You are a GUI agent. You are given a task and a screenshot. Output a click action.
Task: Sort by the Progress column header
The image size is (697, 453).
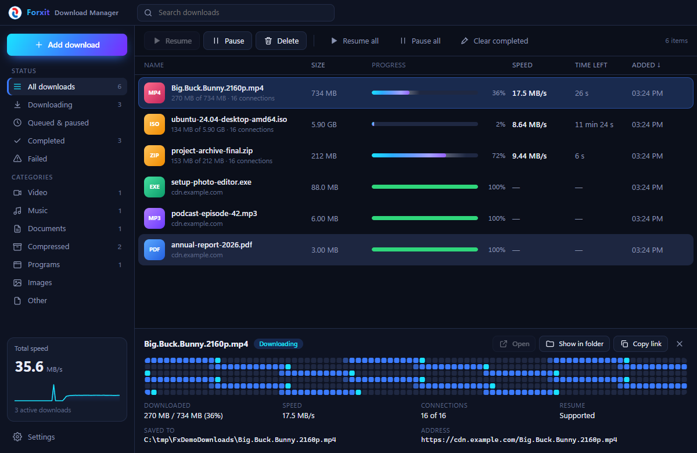point(389,65)
